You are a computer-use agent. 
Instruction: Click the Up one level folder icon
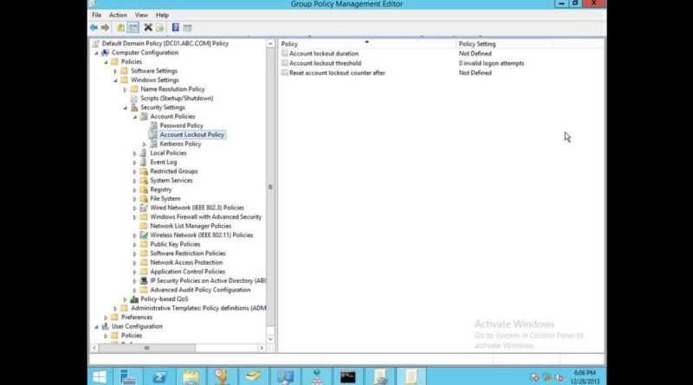pyautogui.click(x=120, y=28)
